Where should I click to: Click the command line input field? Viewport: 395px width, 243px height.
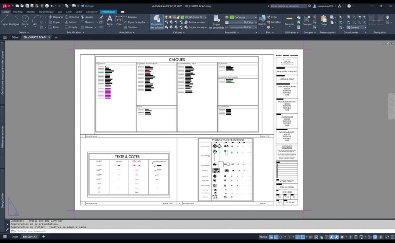point(74,231)
